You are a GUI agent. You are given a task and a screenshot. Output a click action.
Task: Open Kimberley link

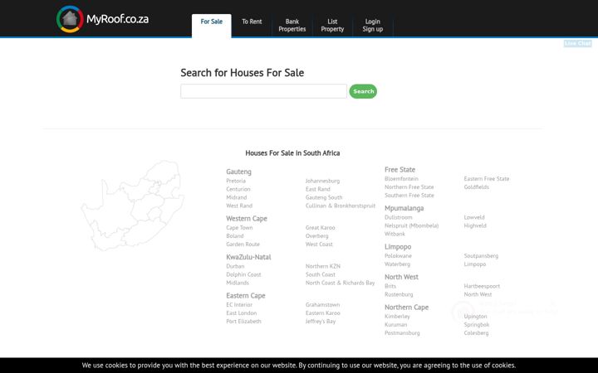click(x=397, y=317)
